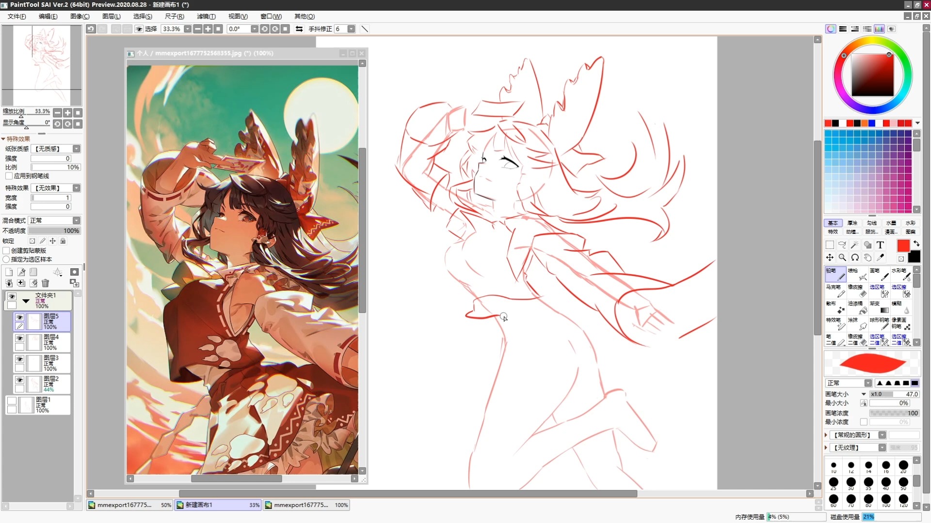Activate the move layer tool
The height and width of the screenshot is (523, 931).
(830, 258)
